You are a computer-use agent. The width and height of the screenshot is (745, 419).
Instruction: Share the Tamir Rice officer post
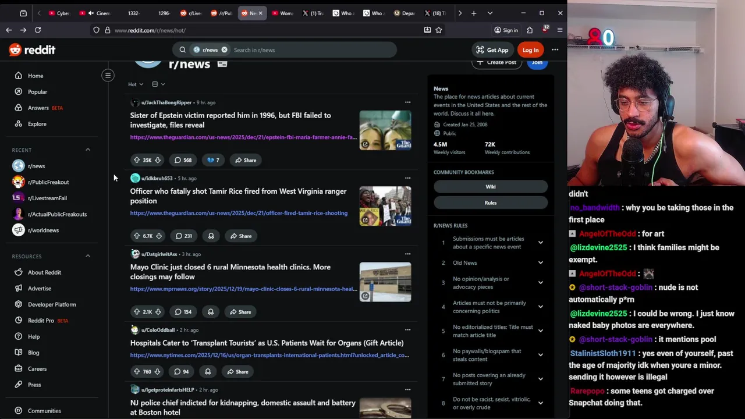coord(240,236)
